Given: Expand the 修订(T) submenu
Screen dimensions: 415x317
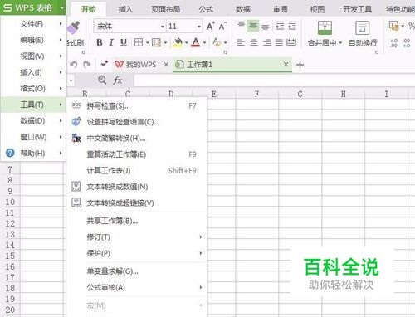Looking at the screenshot, I should click(201, 237).
